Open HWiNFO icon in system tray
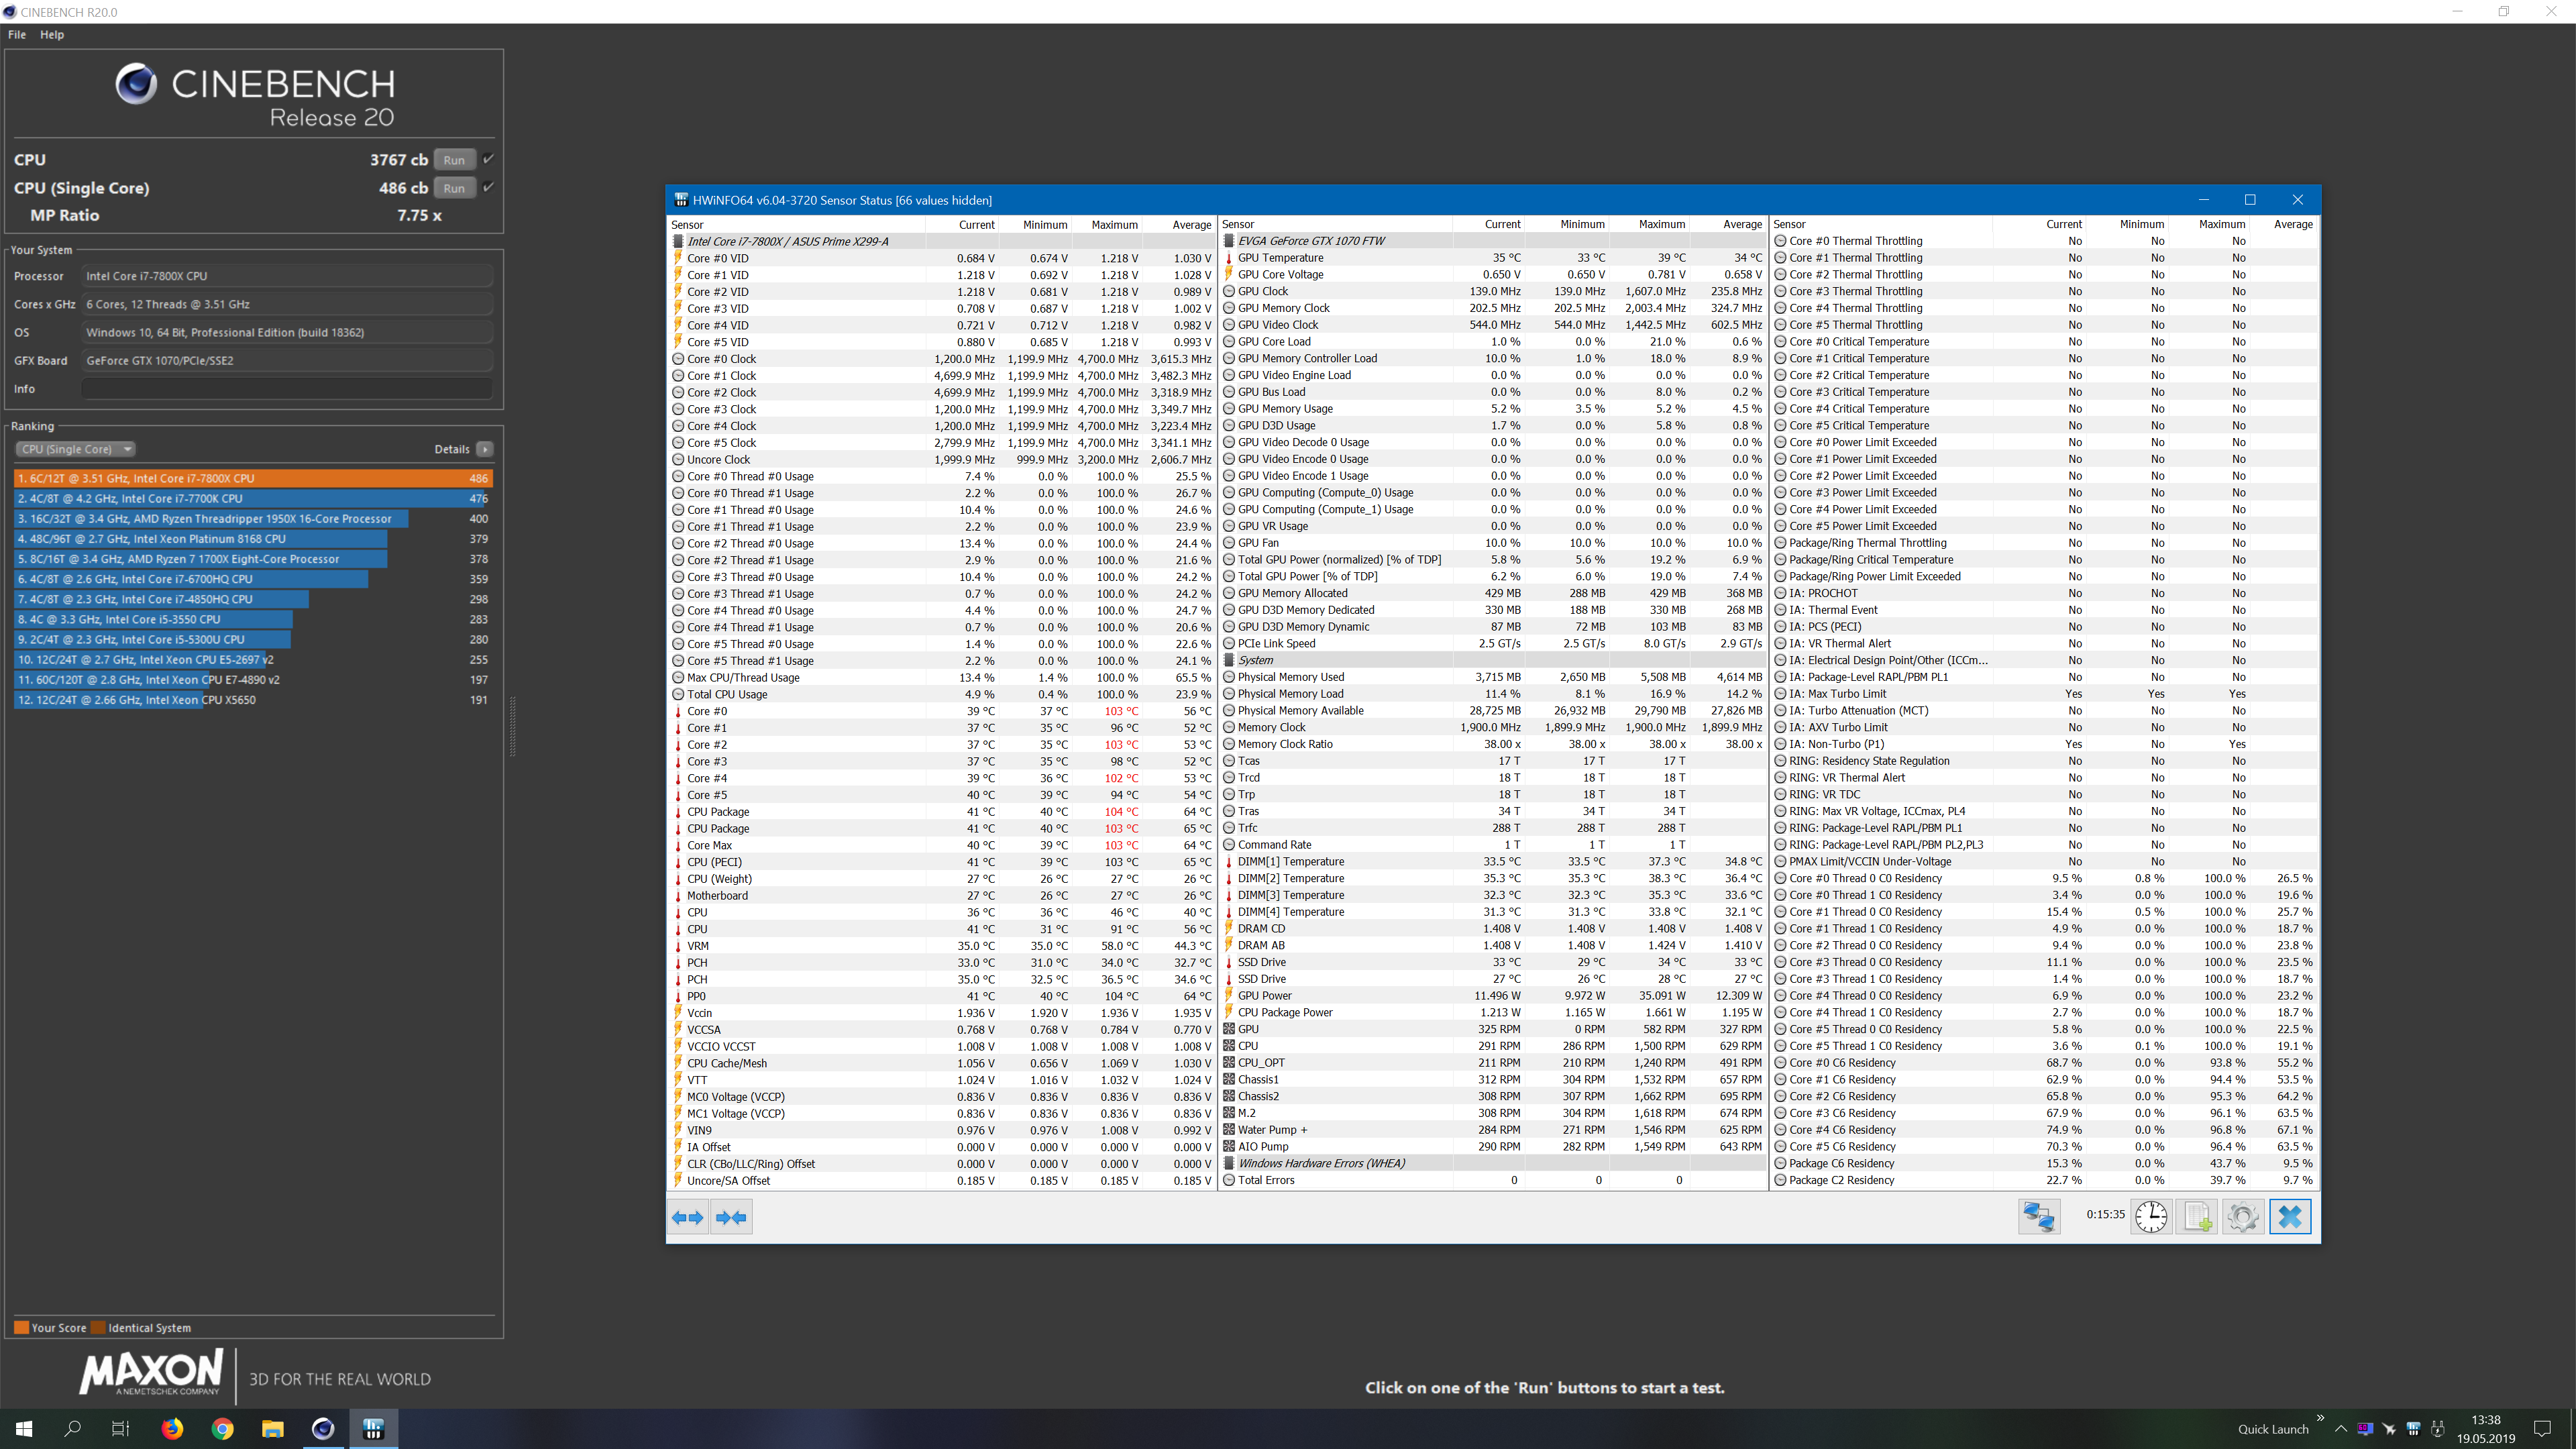 point(2413,1428)
